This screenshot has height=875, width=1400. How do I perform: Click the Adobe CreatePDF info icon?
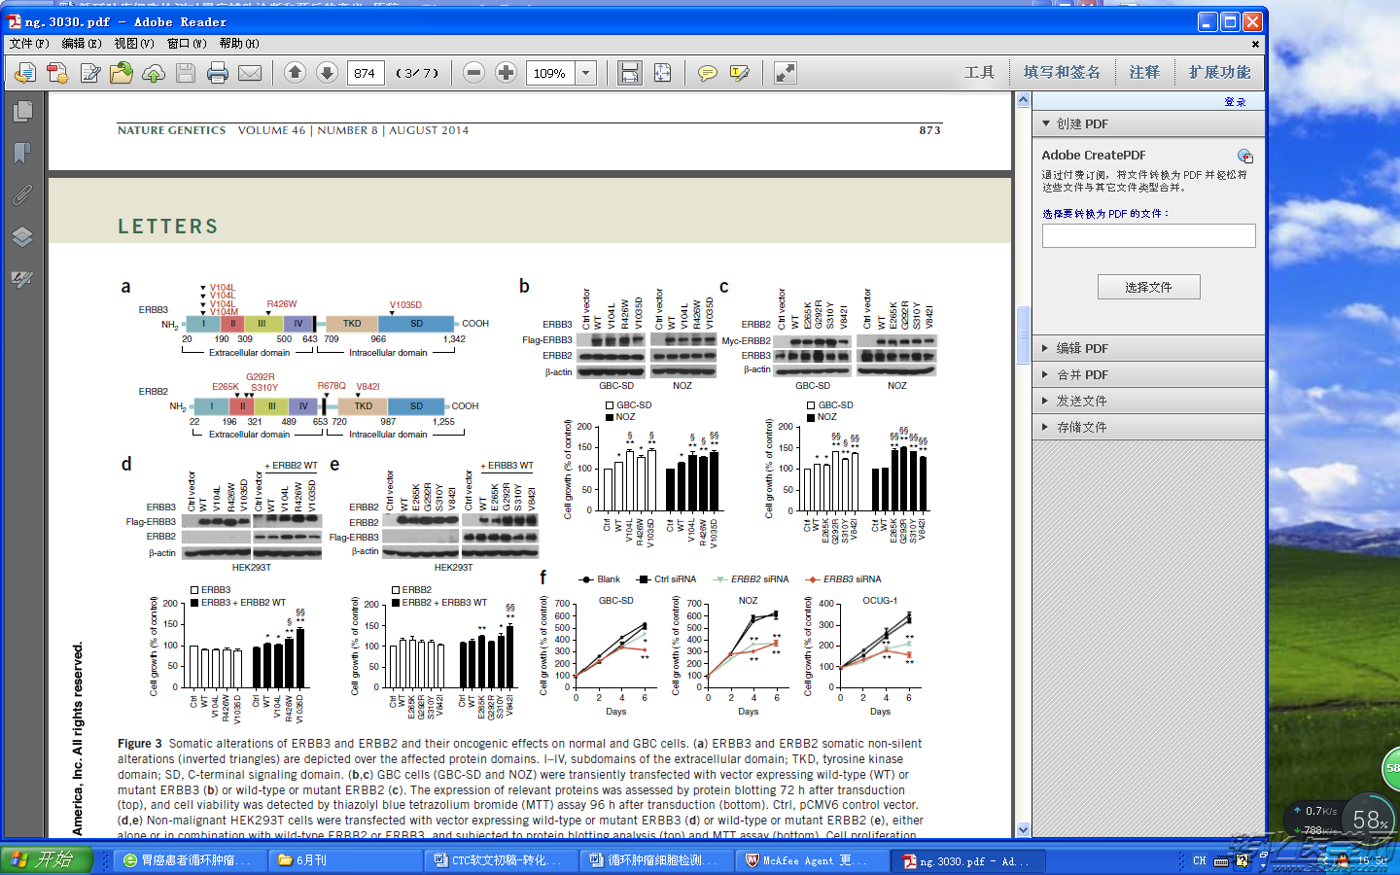pyautogui.click(x=1245, y=157)
